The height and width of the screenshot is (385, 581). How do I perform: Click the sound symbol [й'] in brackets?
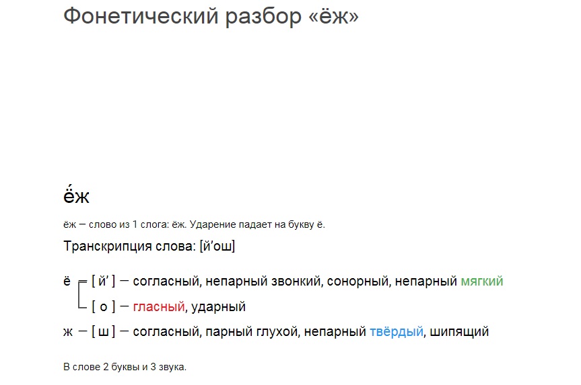(104, 282)
